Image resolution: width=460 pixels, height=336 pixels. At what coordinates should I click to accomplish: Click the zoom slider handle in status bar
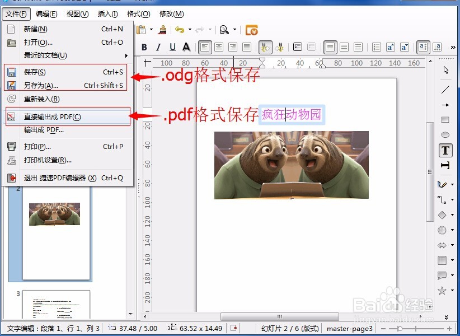tap(400, 328)
